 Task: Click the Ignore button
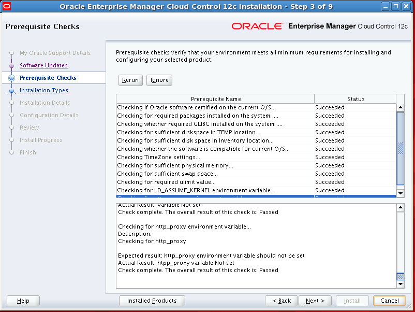click(x=159, y=80)
